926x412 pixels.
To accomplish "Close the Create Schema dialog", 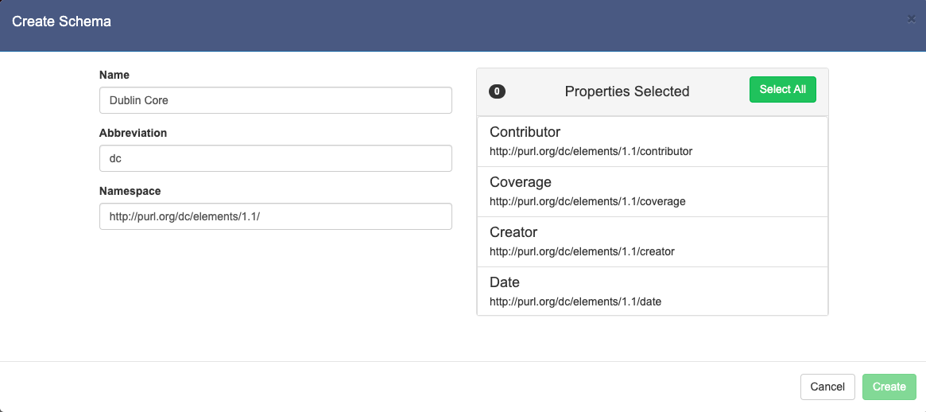I will (x=911, y=19).
